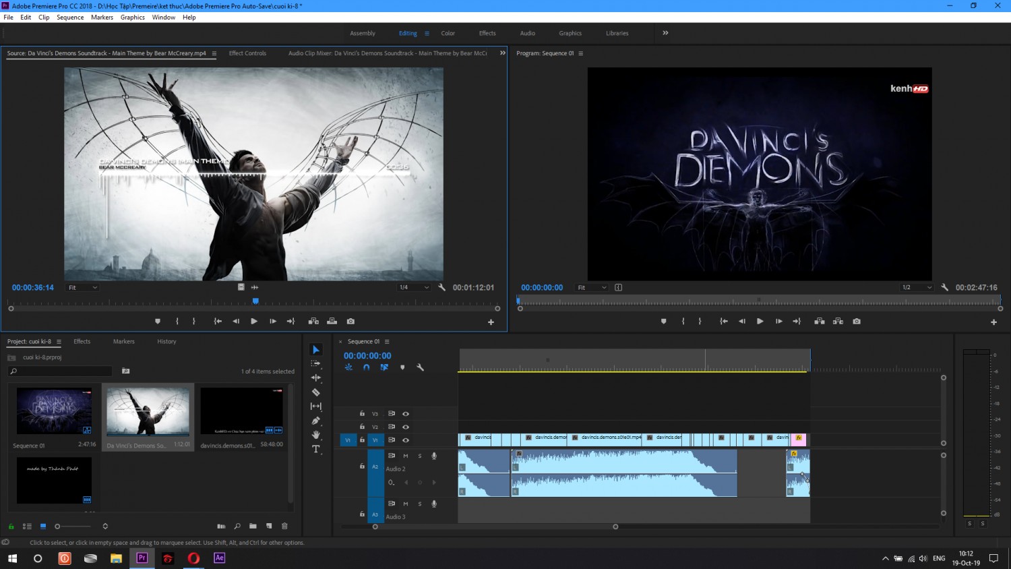Select the Pen tool in tools panel

(x=315, y=420)
